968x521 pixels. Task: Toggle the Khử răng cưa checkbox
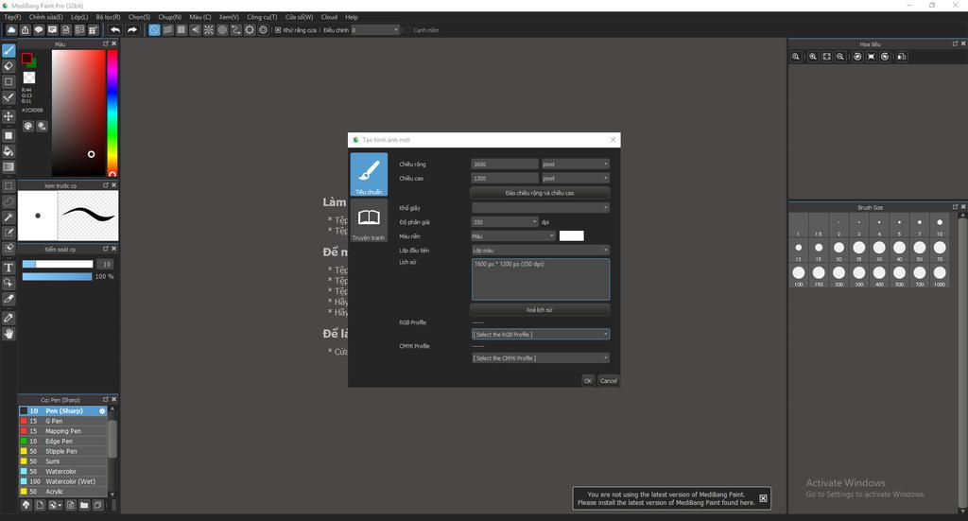[x=278, y=29]
